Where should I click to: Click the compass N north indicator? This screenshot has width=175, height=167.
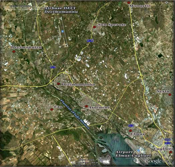[167, 2]
